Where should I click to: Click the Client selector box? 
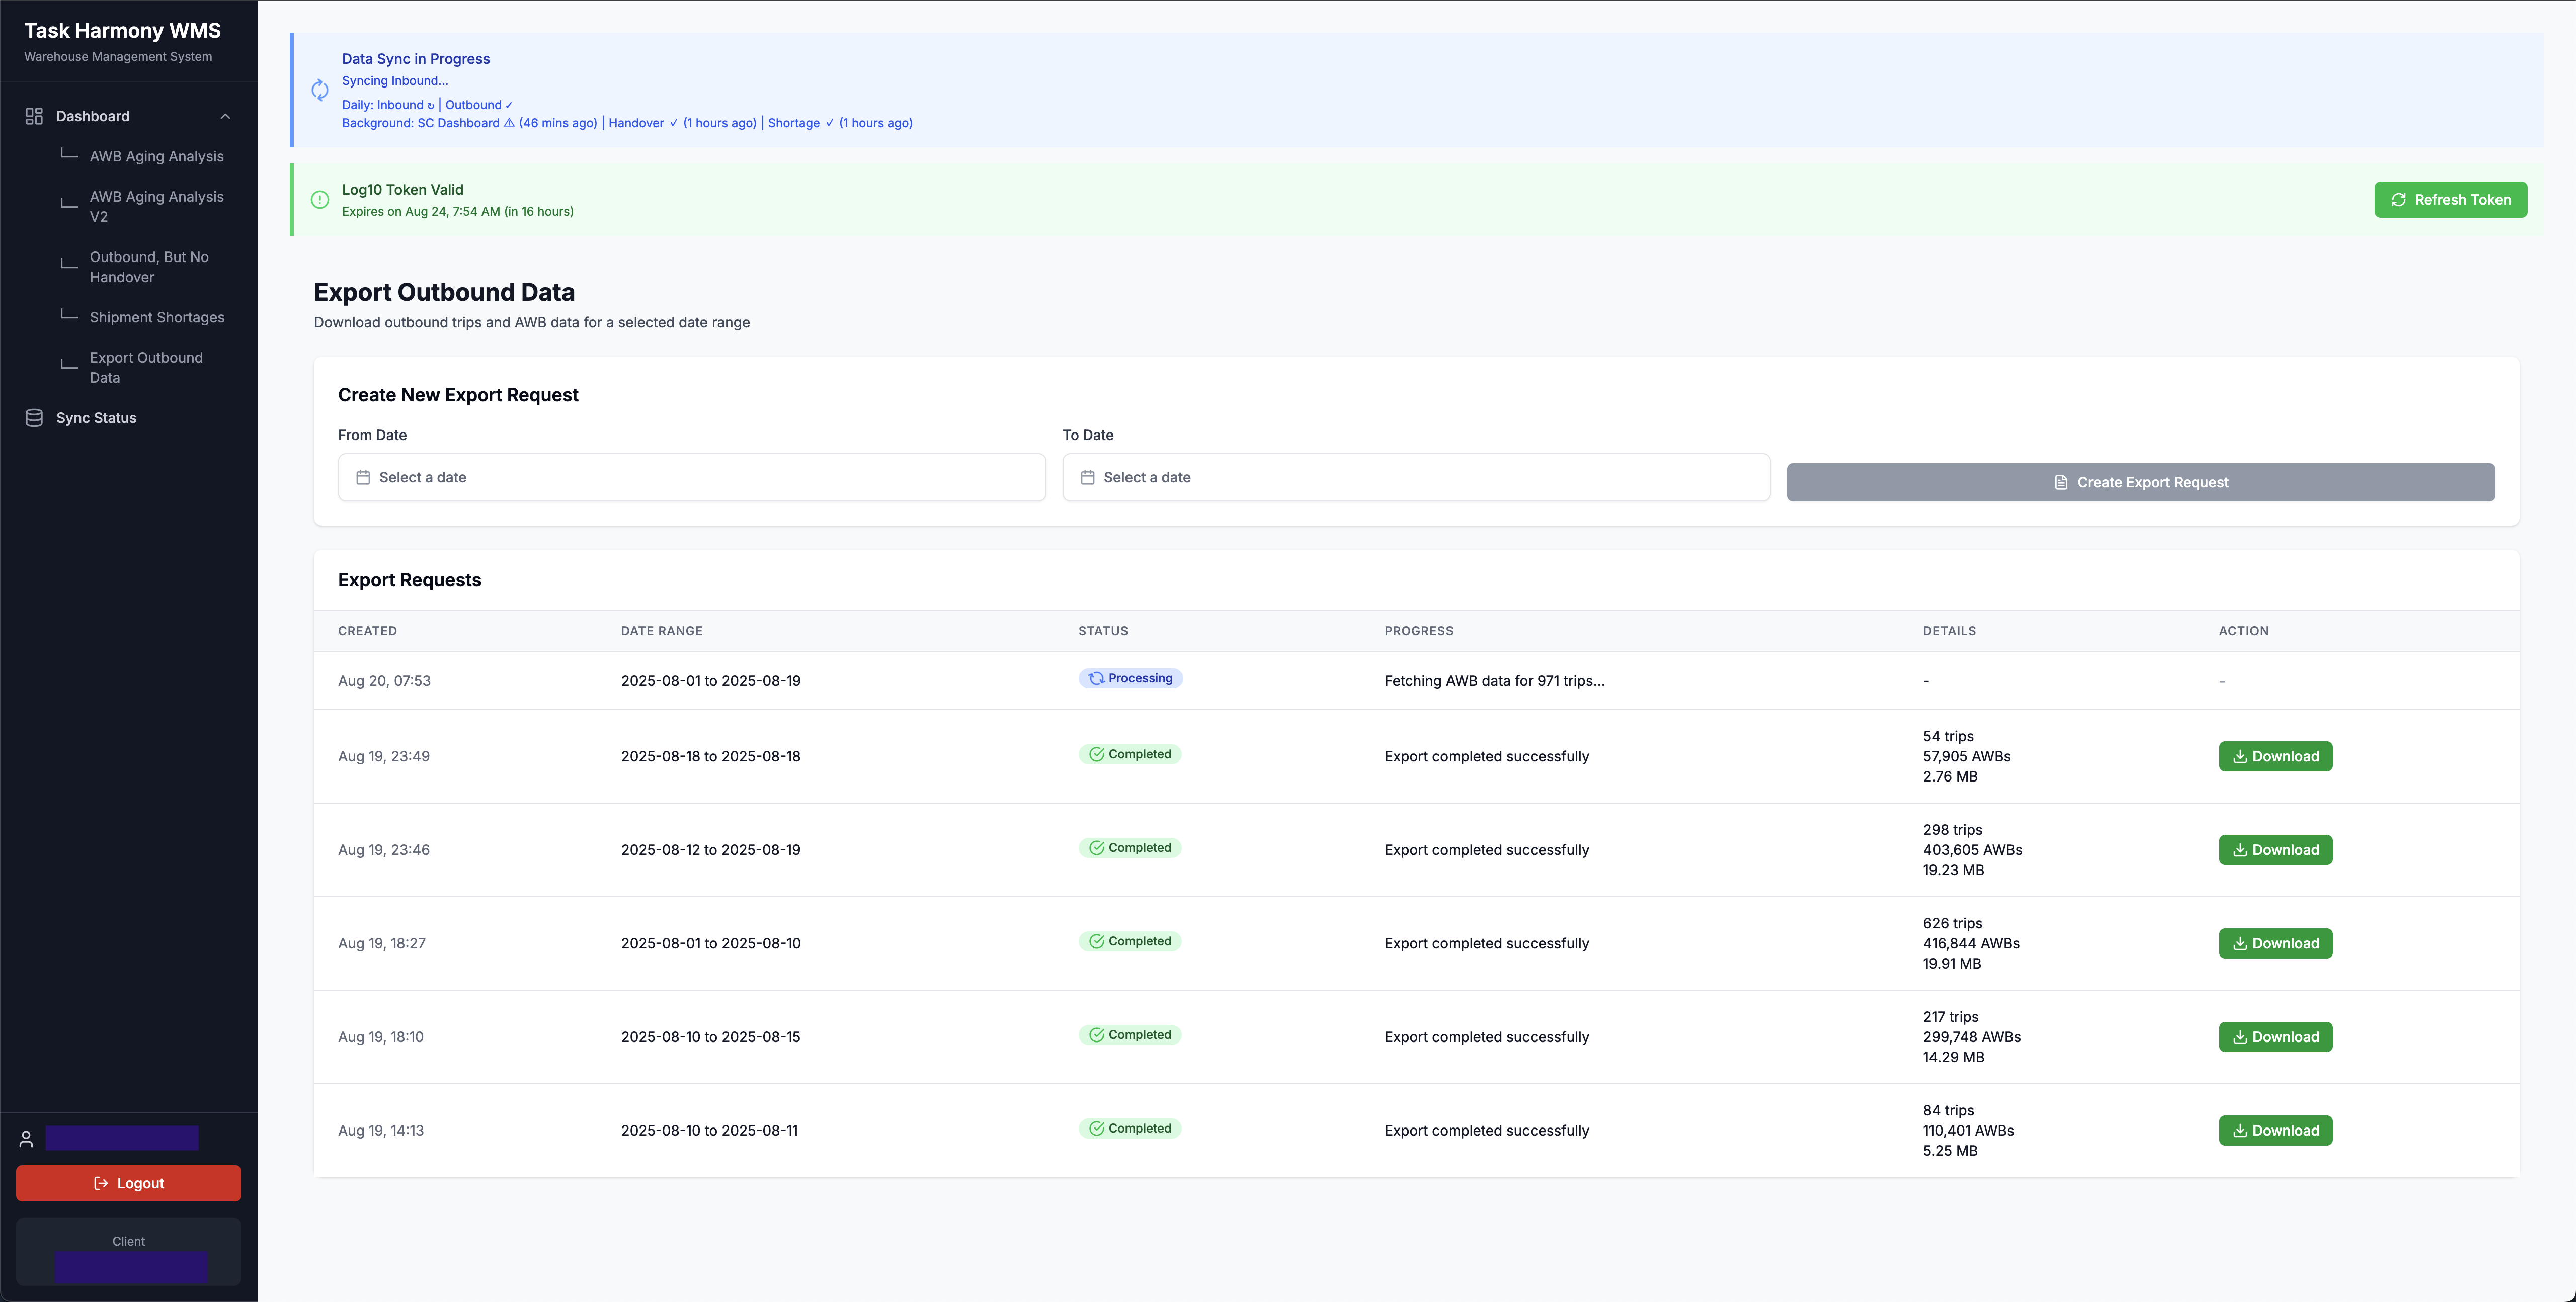coord(128,1253)
